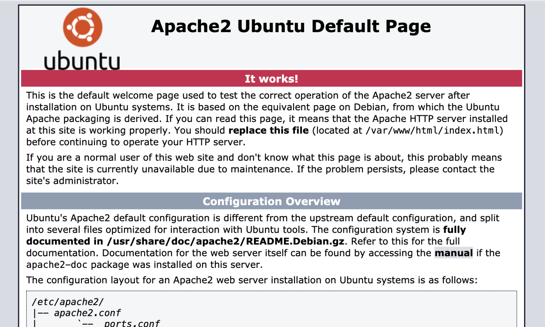Click the bold /usr/share/doc/apache2/README.Debian.gz path
This screenshot has width=545, height=327.
pyautogui.click(x=225, y=241)
